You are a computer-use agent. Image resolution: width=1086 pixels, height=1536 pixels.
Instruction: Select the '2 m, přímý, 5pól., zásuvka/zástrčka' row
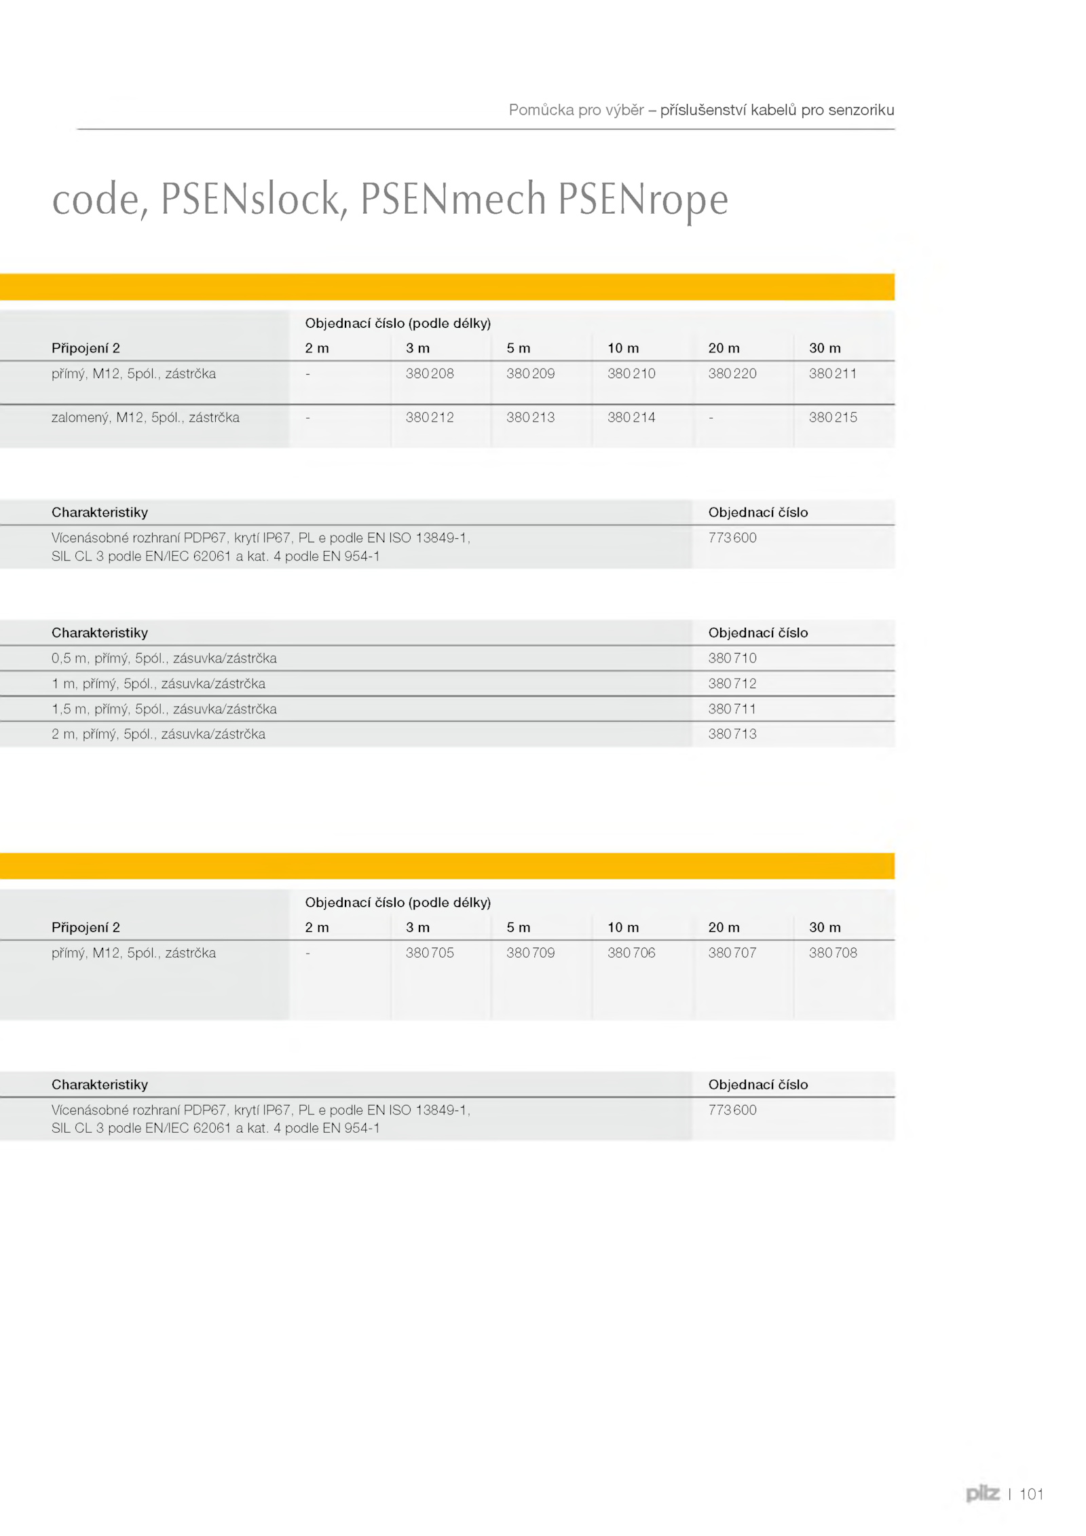pyautogui.click(x=447, y=734)
